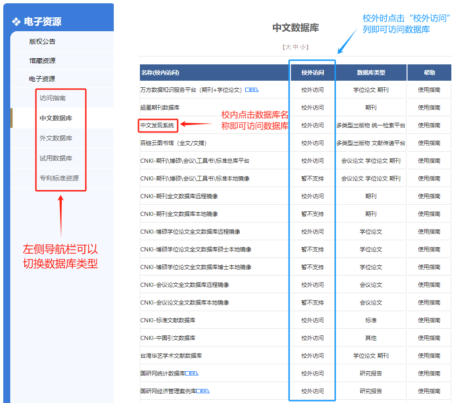This screenshot has height=403, width=456.
Task: Expand the 电子资源 sidebar section
Action: (42, 79)
